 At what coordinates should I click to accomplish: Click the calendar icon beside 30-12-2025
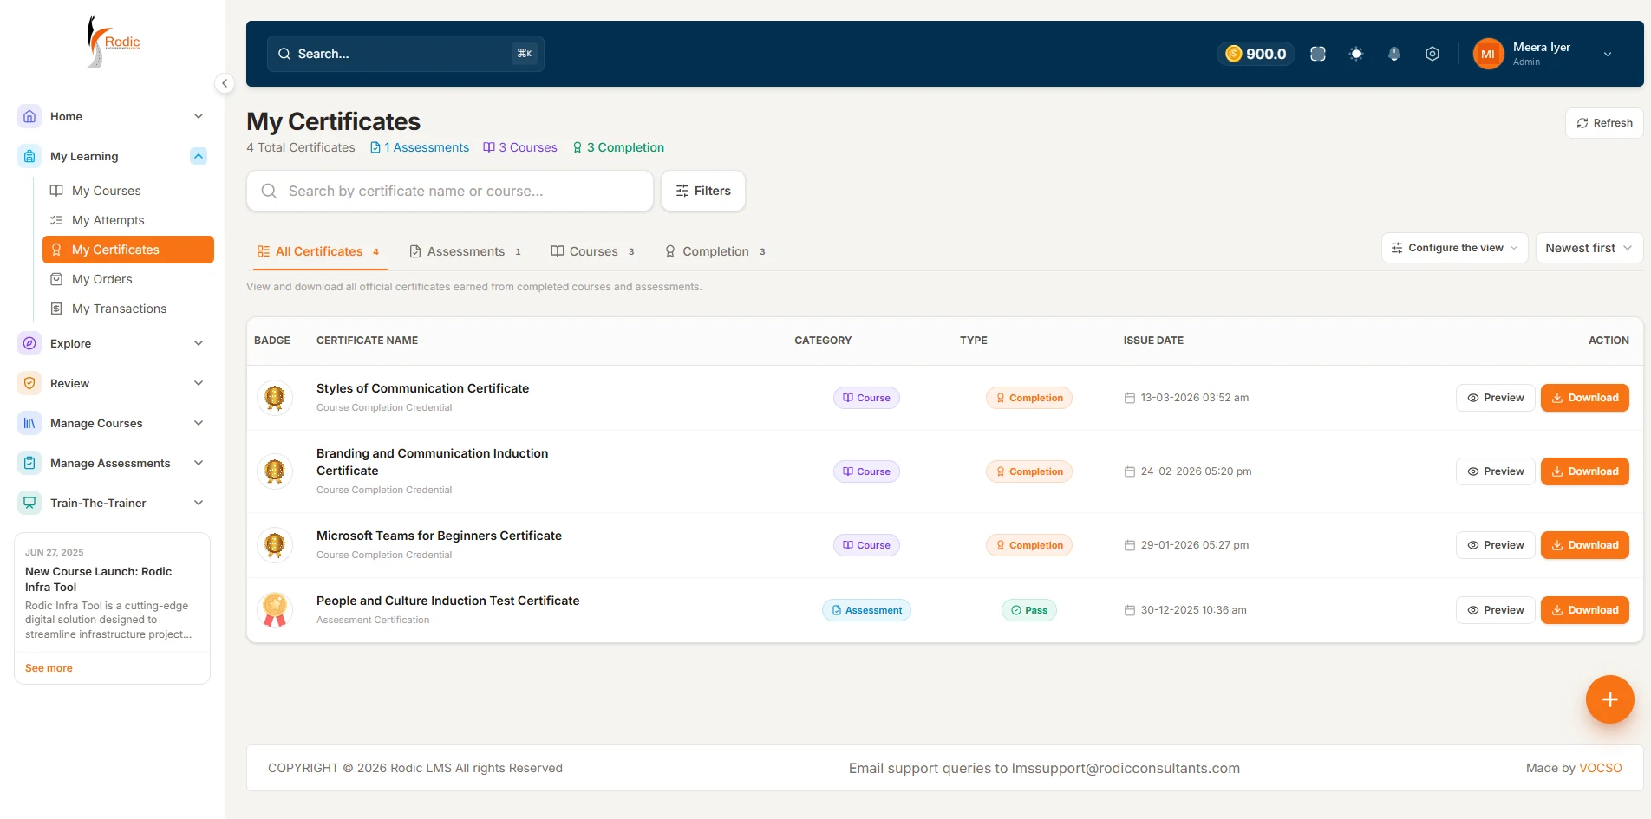1130,610
